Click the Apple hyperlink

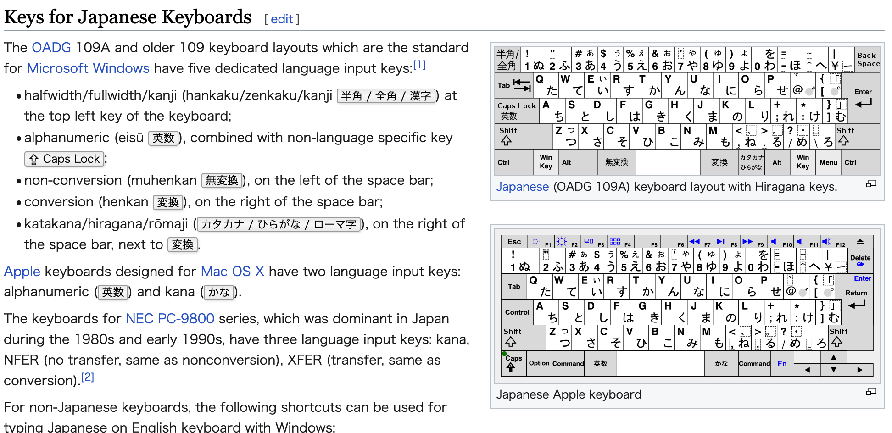pyautogui.click(x=22, y=271)
